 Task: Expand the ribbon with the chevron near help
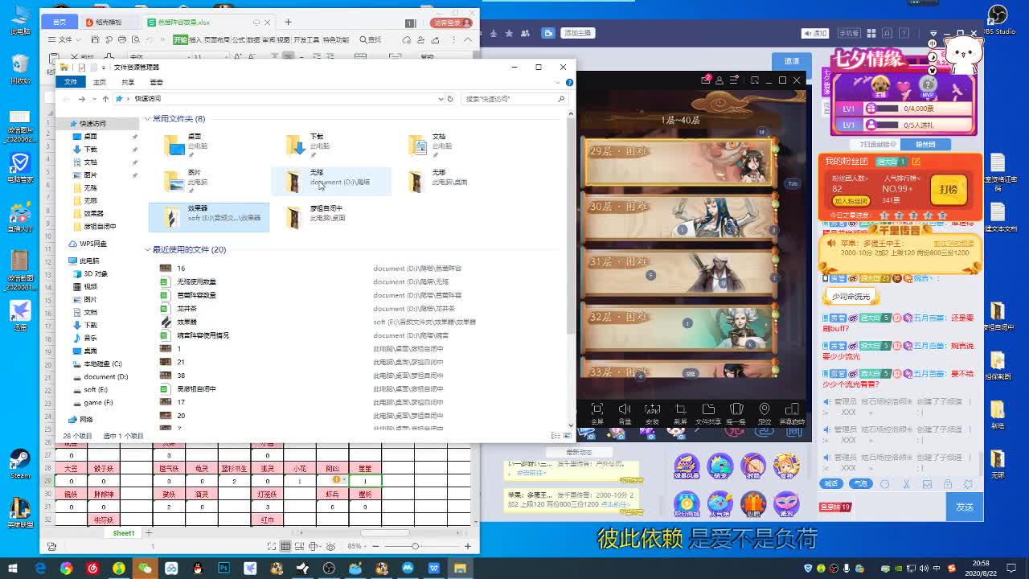click(x=559, y=82)
